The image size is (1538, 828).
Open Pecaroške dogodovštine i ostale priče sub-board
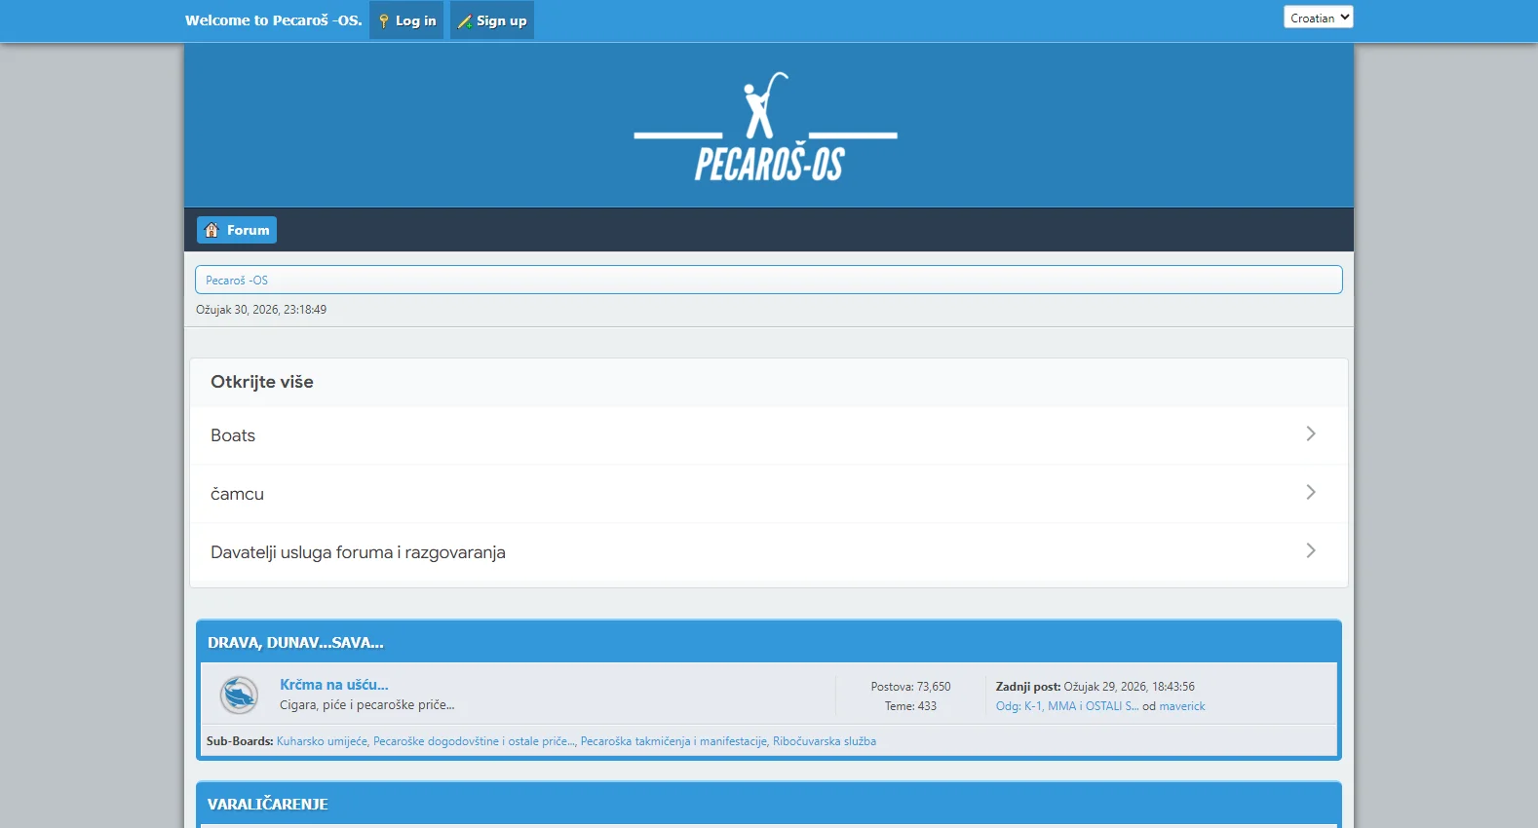click(x=474, y=741)
